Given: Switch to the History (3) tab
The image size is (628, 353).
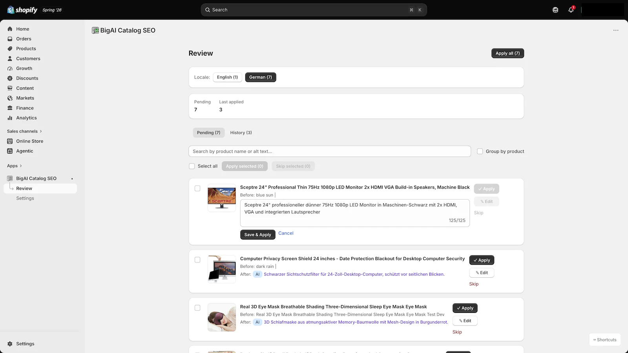Looking at the screenshot, I should point(241,133).
